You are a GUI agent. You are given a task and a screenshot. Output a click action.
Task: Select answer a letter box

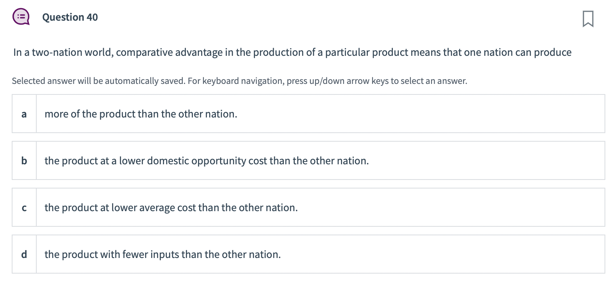(24, 114)
